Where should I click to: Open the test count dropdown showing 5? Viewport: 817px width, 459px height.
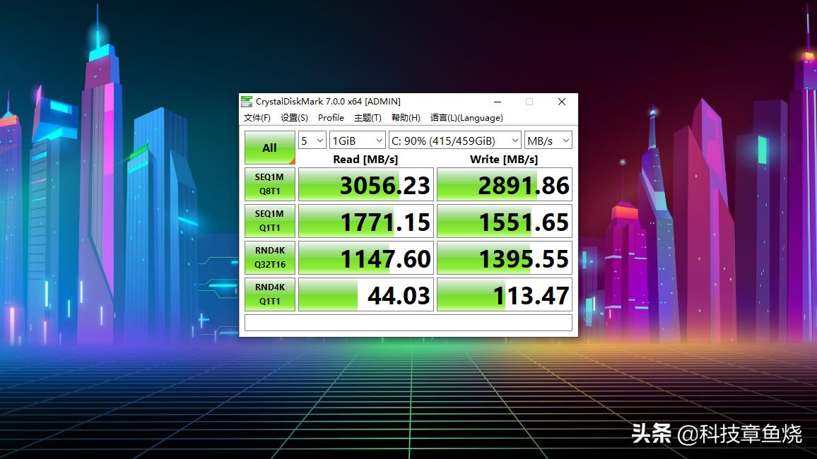(312, 141)
